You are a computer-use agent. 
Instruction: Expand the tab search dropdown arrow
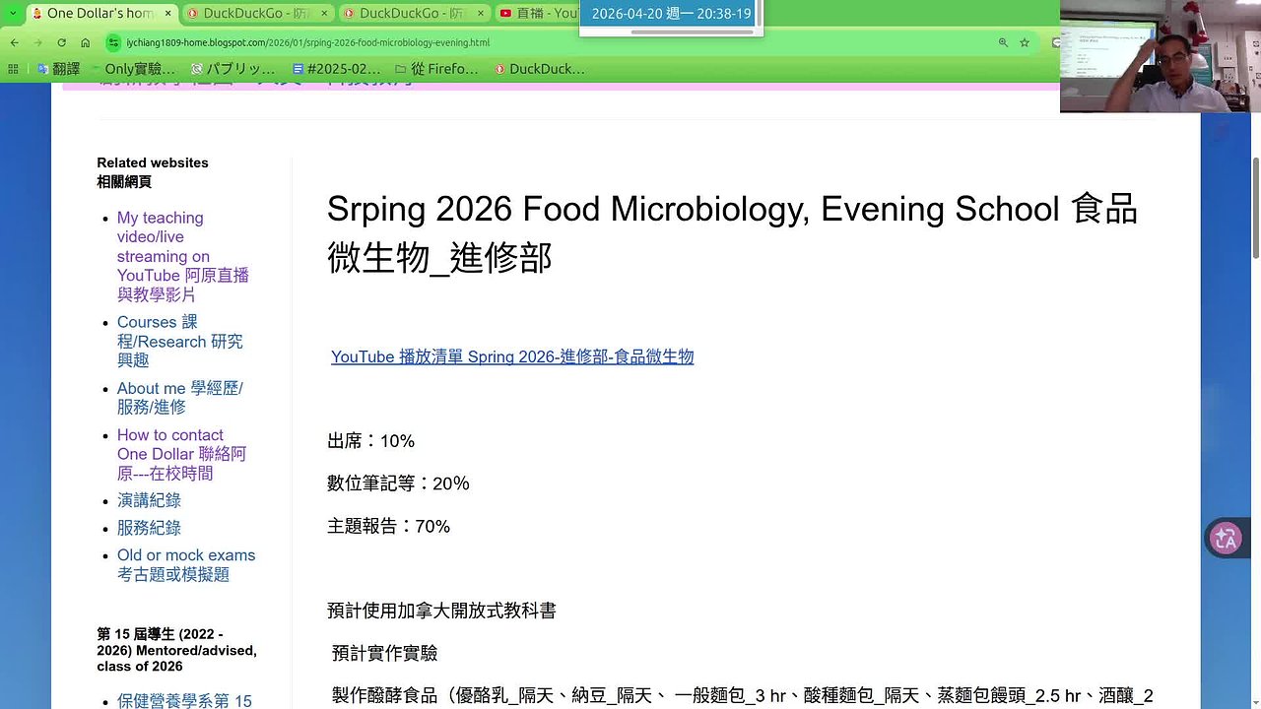coord(13,13)
